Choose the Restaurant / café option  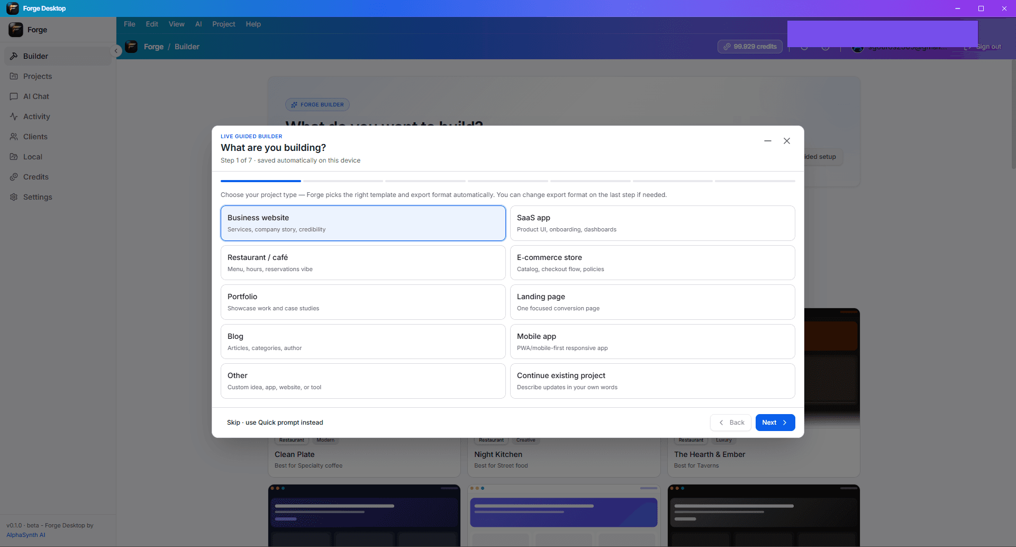[363, 263]
